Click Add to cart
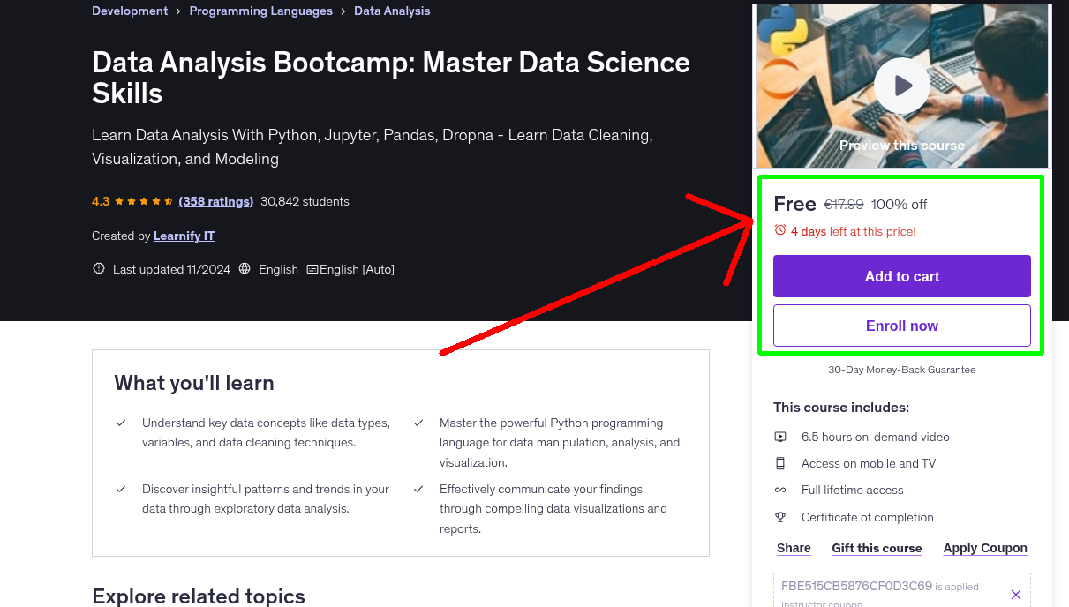1069x607 pixels. point(901,276)
